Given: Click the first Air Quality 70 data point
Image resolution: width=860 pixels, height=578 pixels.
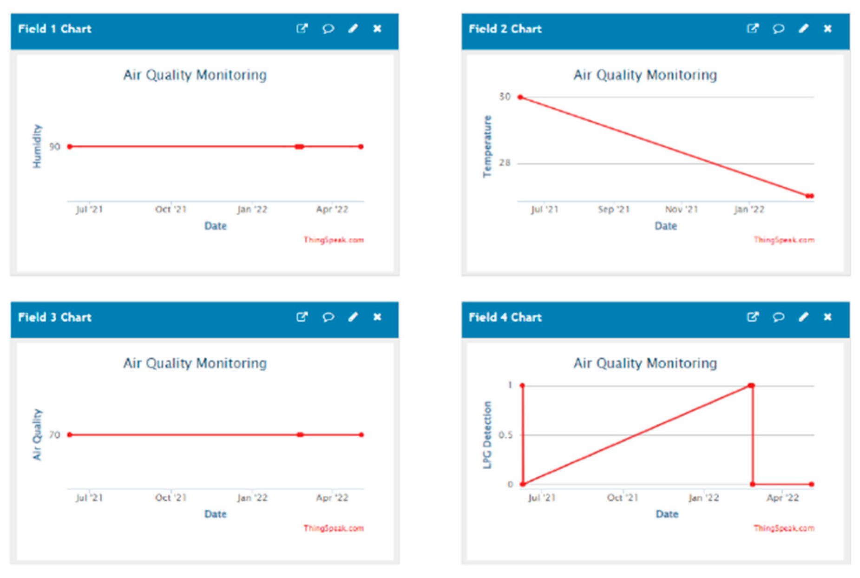Looking at the screenshot, I should click(x=70, y=435).
